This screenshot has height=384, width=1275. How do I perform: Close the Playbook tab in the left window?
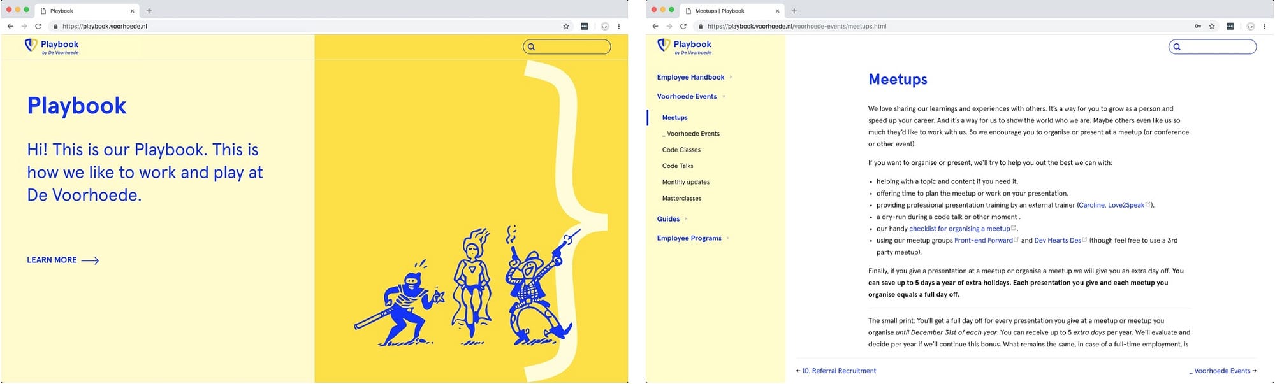coord(132,11)
